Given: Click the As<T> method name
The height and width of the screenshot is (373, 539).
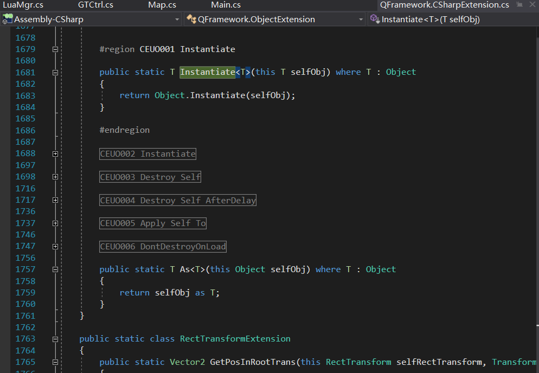Looking at the screenshot, I should pos(193,269).
